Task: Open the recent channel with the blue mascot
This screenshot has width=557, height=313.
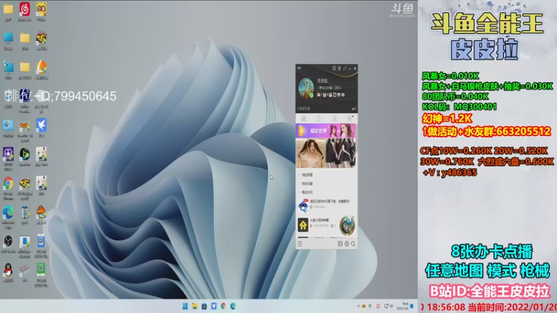Action: pyautogui.click(x=327, y=205)
